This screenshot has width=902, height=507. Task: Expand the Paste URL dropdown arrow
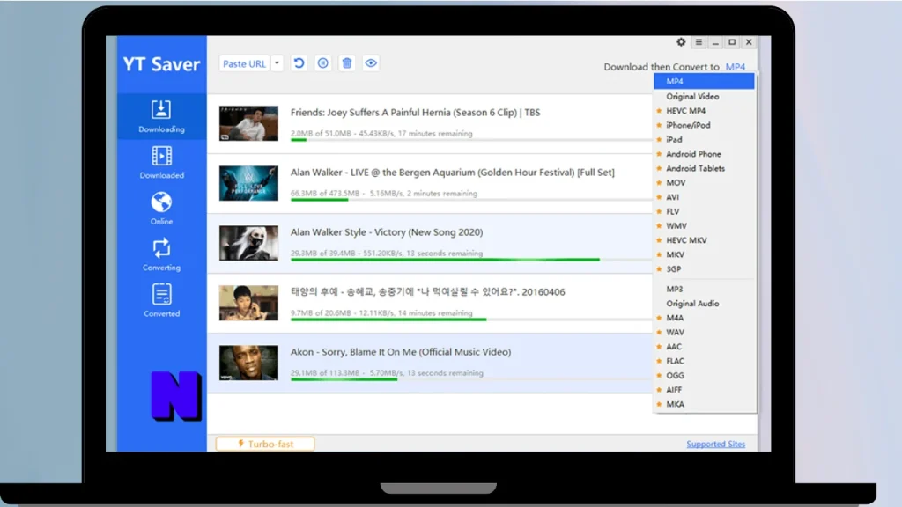(277, 63)
